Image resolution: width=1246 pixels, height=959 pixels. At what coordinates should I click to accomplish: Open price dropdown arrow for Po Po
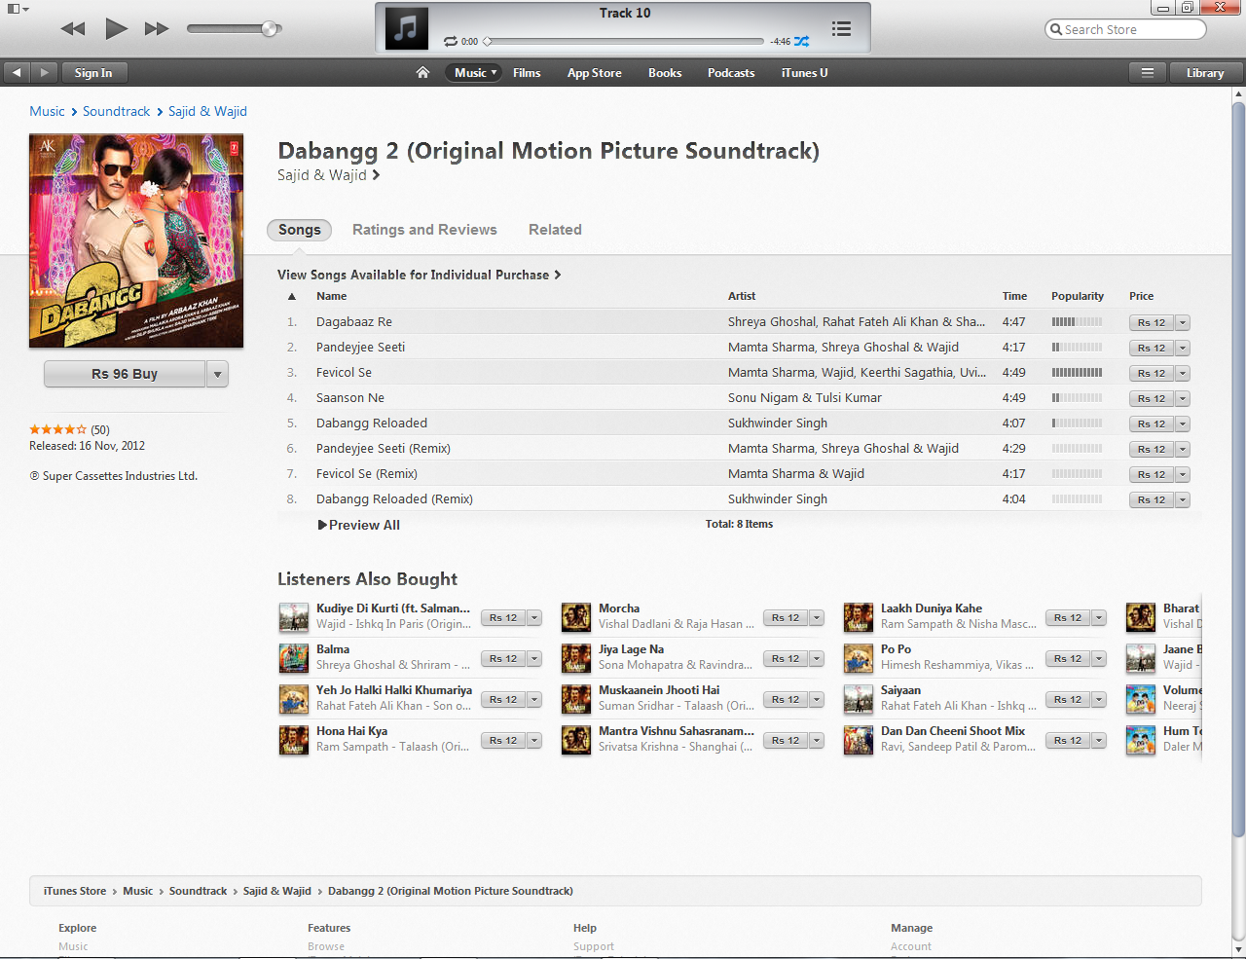1099,658
